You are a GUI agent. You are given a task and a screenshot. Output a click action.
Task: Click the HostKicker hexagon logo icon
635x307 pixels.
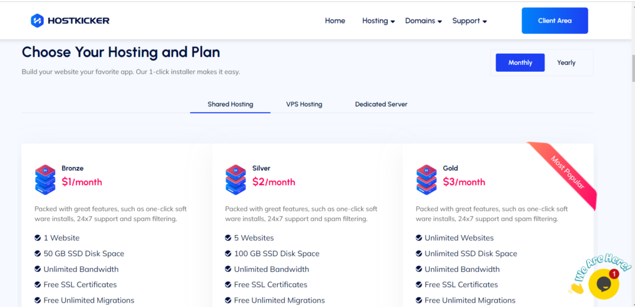37,20
